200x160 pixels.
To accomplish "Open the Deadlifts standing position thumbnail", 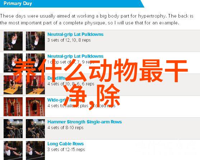I will tap(35, 85).
